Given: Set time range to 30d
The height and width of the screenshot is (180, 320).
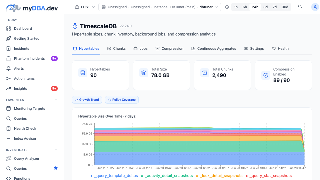Looking at the screenshot, I should (x=285, y=7).
